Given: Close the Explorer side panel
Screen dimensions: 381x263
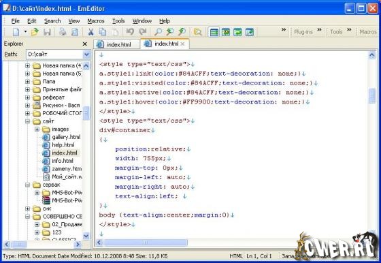Looking at the screenshot, I should (x=84, y=44).
